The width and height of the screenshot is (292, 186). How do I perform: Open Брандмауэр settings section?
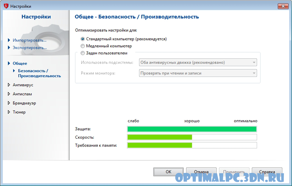pos(25,103)
